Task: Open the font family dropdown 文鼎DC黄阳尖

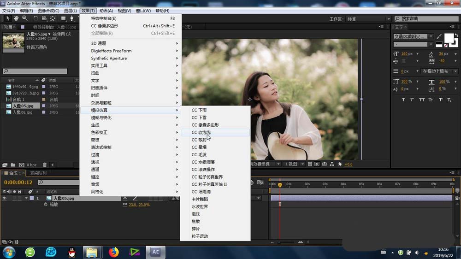Action: (413, 36)
